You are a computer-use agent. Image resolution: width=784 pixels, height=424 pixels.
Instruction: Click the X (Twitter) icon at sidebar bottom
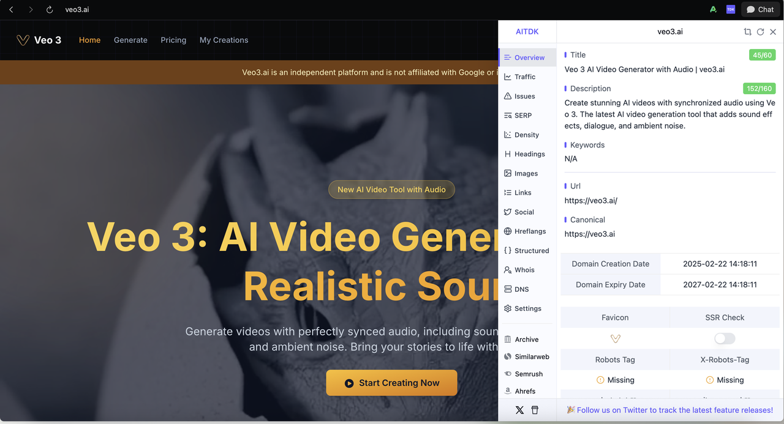coord(519,410)
